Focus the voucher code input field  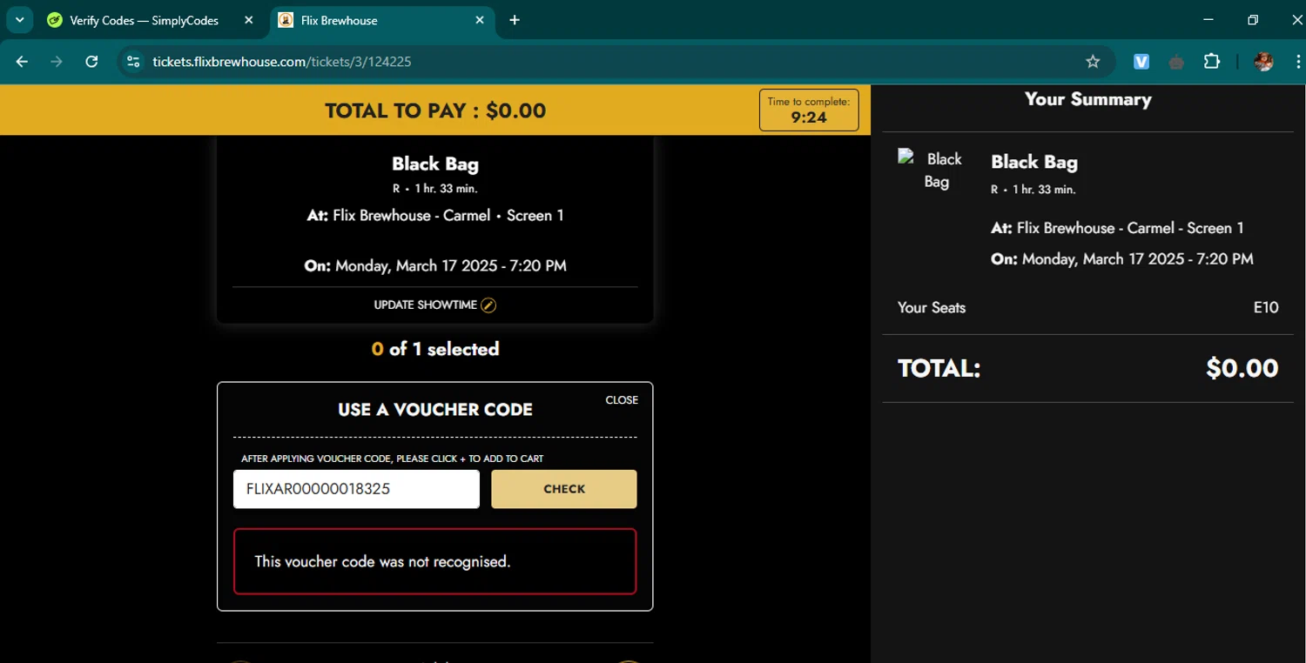(356, 489)
